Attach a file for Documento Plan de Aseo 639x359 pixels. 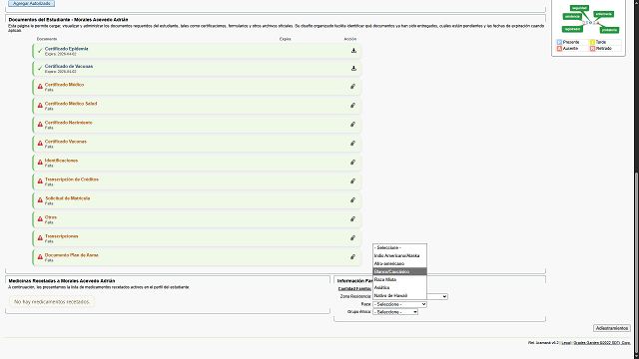point(352,257)
